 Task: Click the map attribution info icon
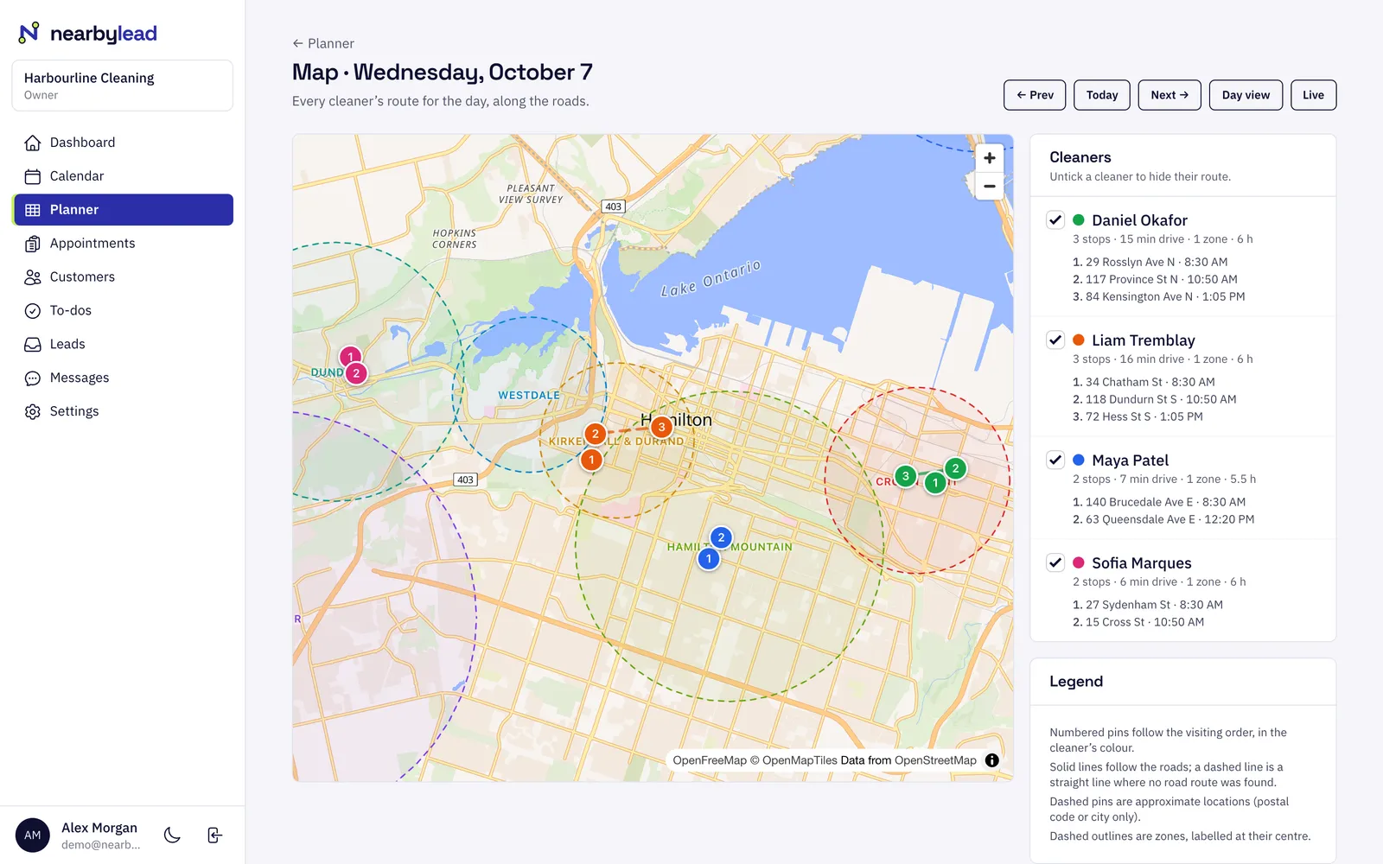[992, 760]
